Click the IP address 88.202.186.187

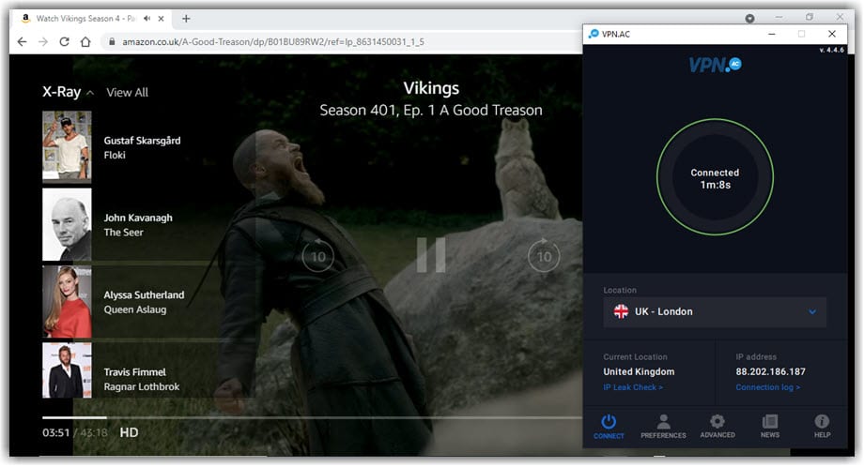pyautogui.click(x=770, y=372)
